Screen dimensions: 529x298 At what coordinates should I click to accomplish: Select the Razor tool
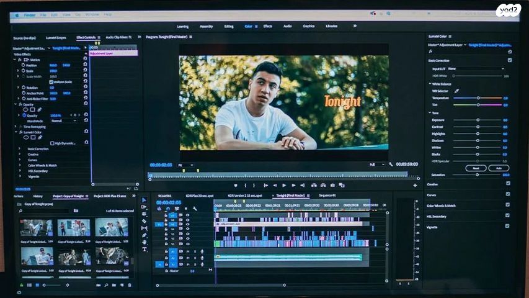click(144, 221)
